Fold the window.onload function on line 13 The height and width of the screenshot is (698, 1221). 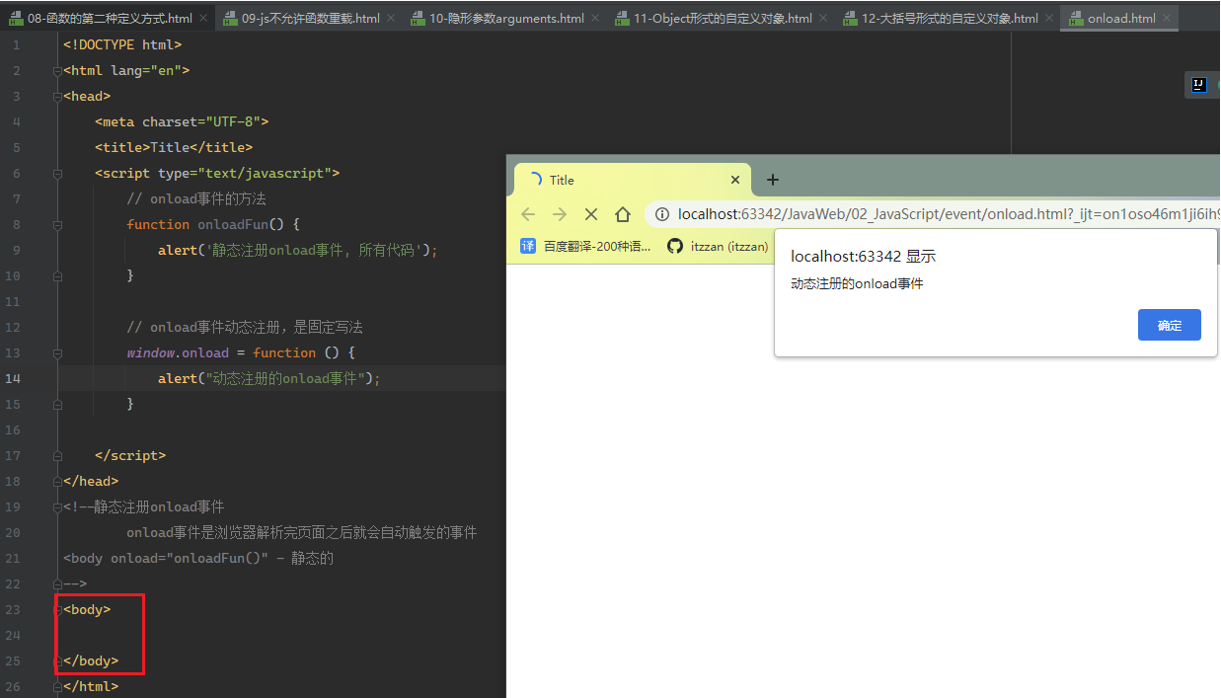[57, 353]
